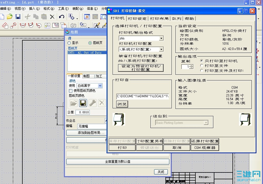The image size is (263, 184).
Task: Click the black X delete icon in toolbar
Action: (x=52, y=17)
